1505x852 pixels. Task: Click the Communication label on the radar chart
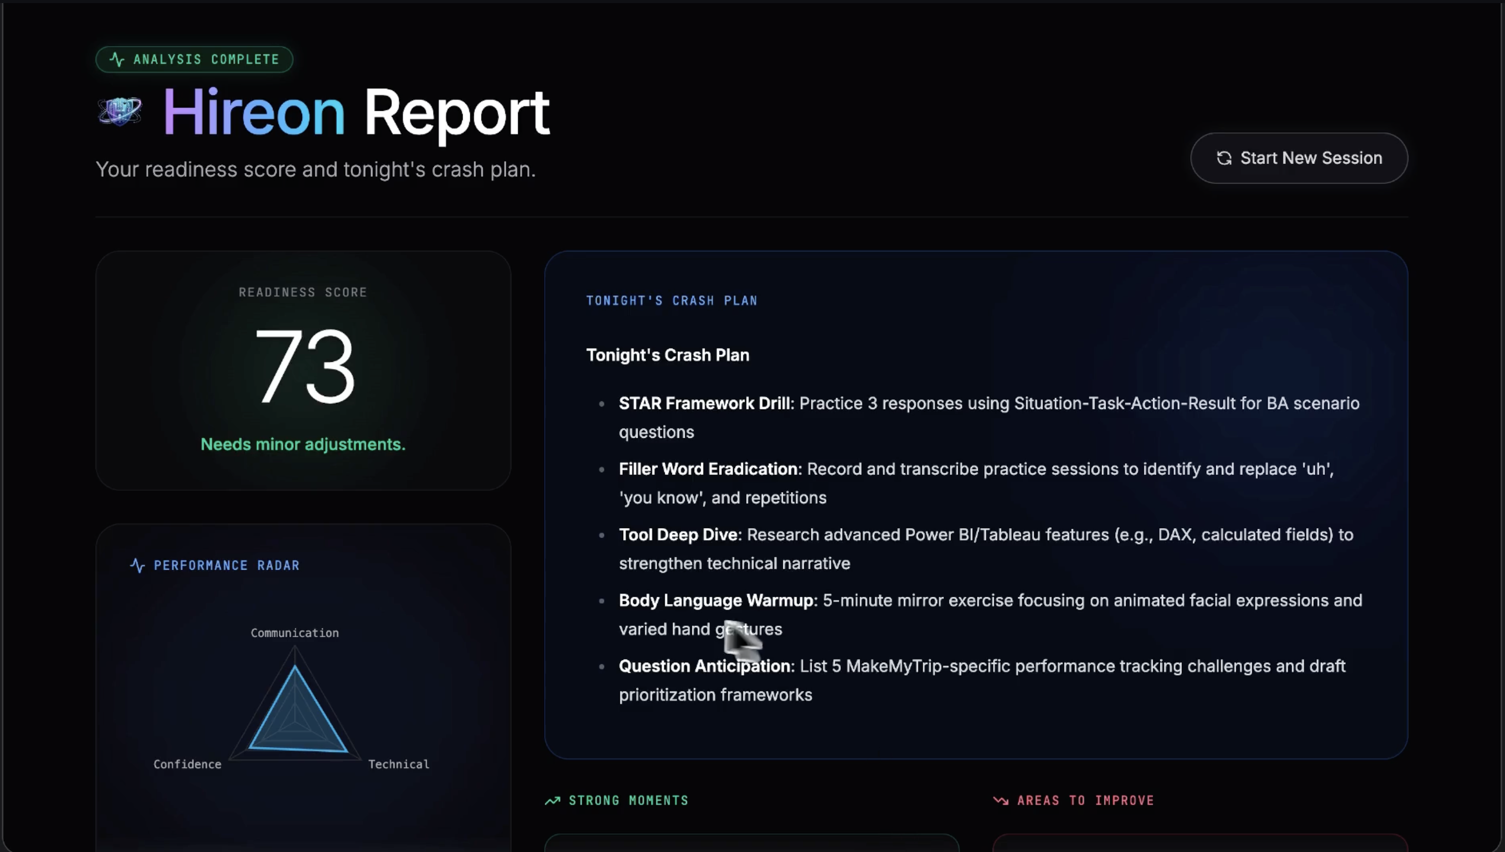click(x=294, y=632)
